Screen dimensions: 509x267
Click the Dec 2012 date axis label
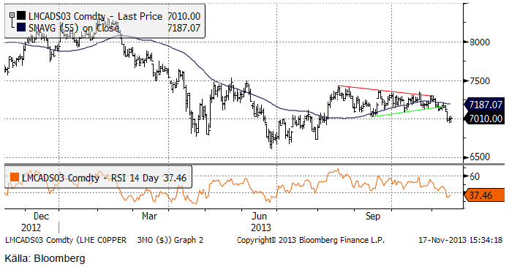point(36,222)
